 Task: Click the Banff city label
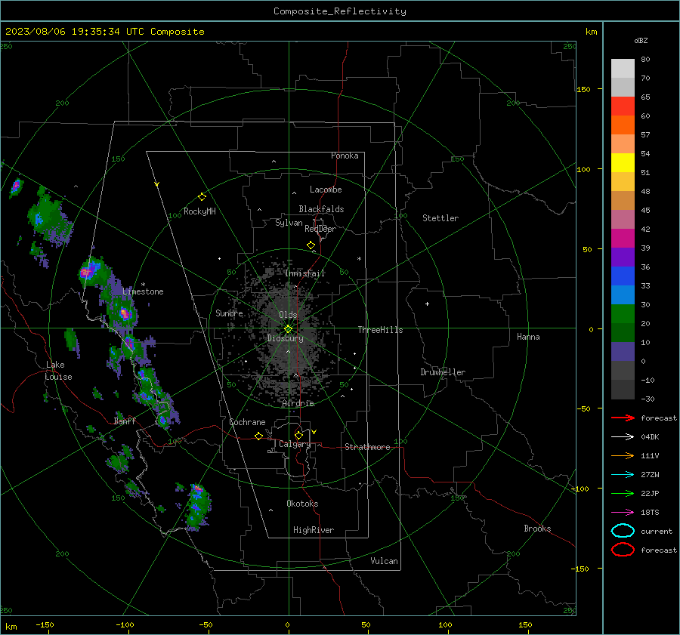pyautogui.click(x=125, y=421)
